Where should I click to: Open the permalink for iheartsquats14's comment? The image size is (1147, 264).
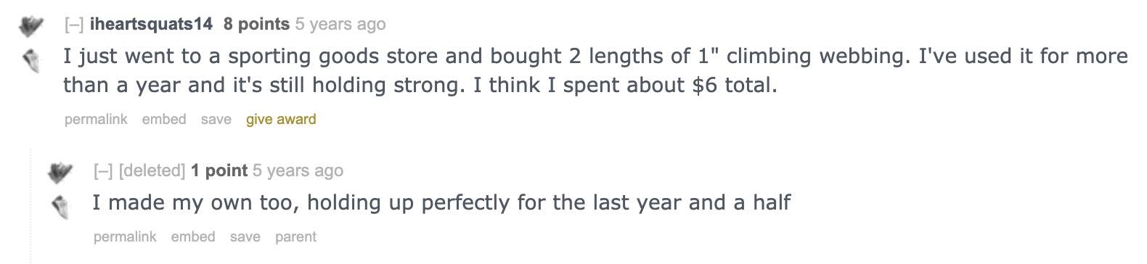(96, 119)
